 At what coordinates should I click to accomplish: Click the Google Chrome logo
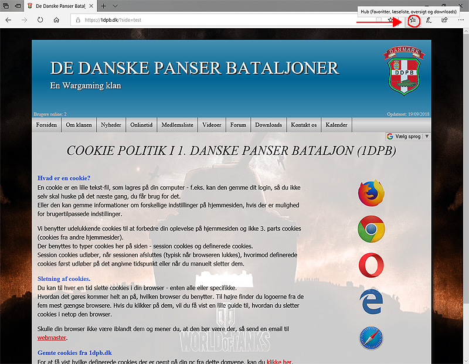[371, 229]
